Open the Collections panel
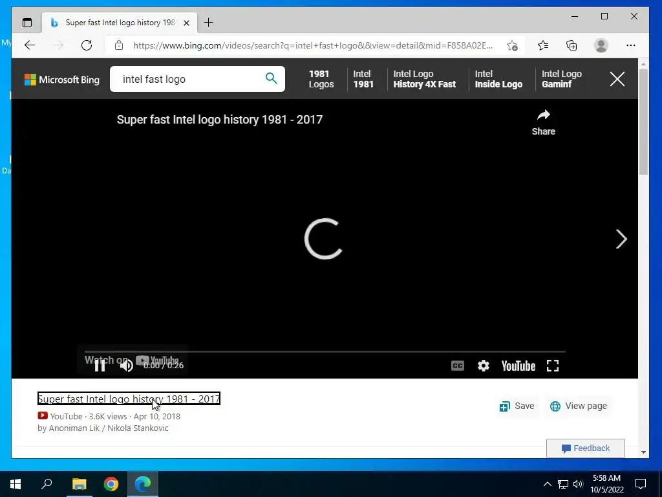 tap(571, 45)
